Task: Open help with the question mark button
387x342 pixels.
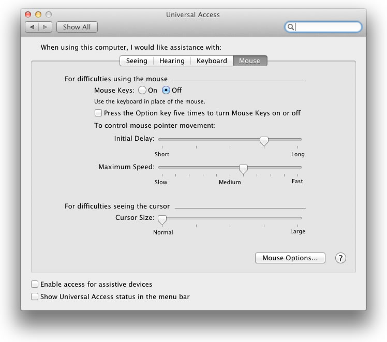Action: 340,258
